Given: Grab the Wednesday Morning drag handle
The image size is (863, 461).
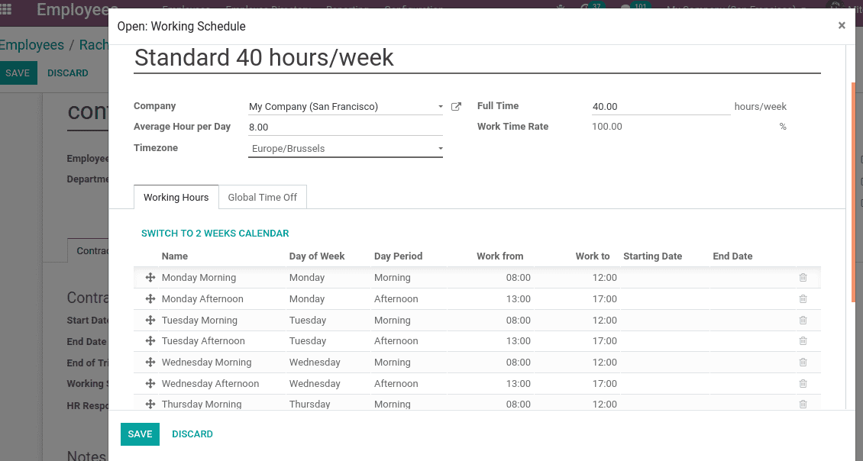Looking at the screenshot, I should (150, 362).
